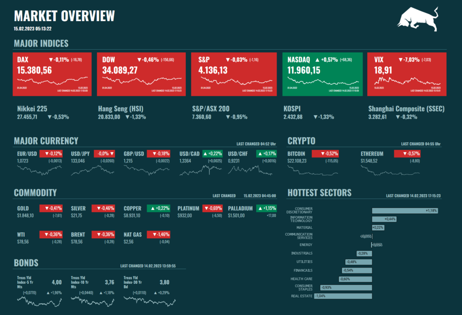View the USD/CAD sparkline chart
The width and height of the screenshot is (462, 315).
(x=201, y=170)
